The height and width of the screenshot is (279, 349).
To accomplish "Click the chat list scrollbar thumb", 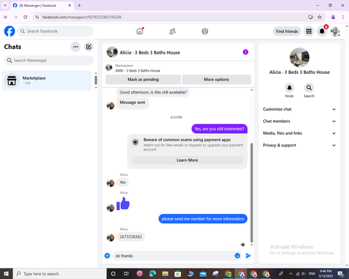I will pyautogui.click(x=96, y=80).
